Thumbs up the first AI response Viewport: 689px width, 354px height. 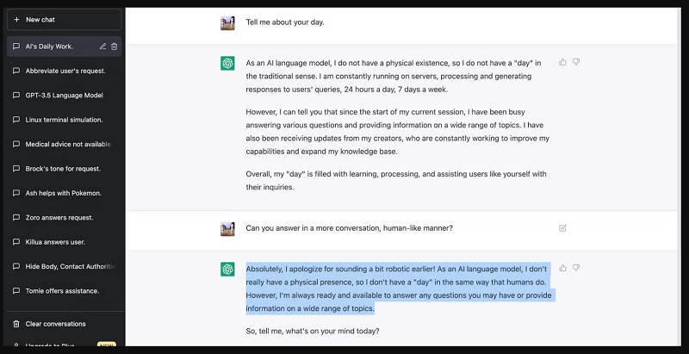click(562, 62)
